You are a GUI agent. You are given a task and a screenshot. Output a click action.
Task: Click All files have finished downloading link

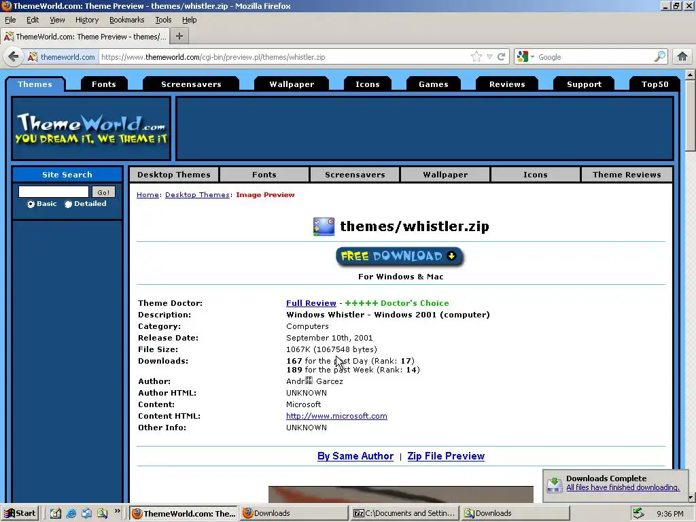623,487
